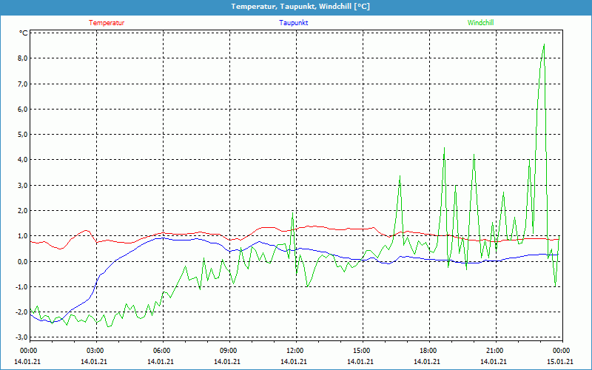Click the red Temperatur legend label

pyautogui.click(x=107, y=23)
